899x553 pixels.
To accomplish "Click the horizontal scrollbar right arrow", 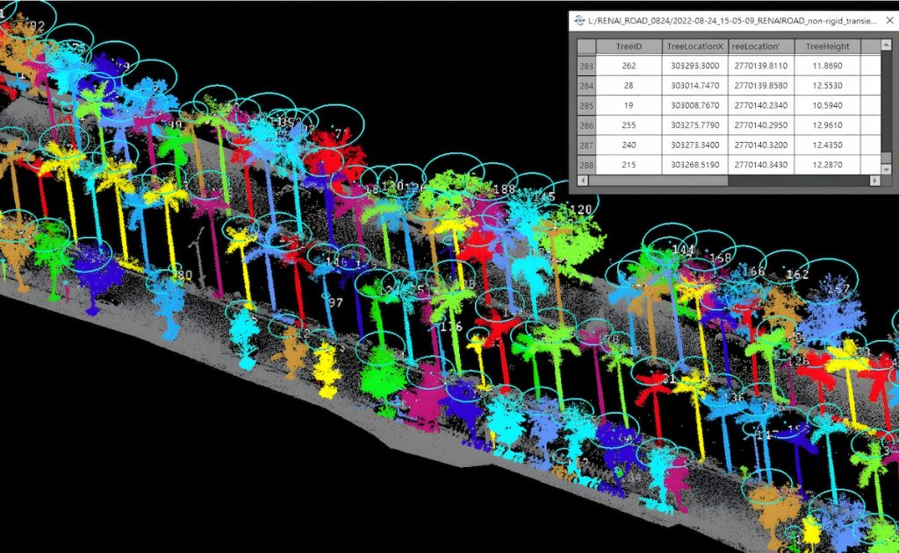I will (874, 181).
